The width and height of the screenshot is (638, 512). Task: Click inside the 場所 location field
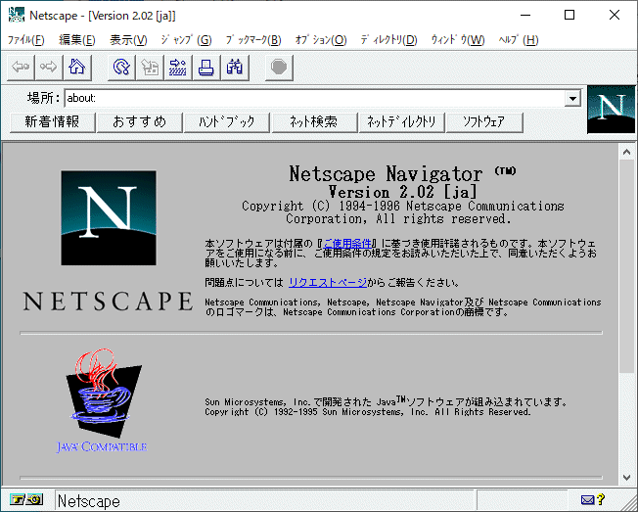click(314, 99)
